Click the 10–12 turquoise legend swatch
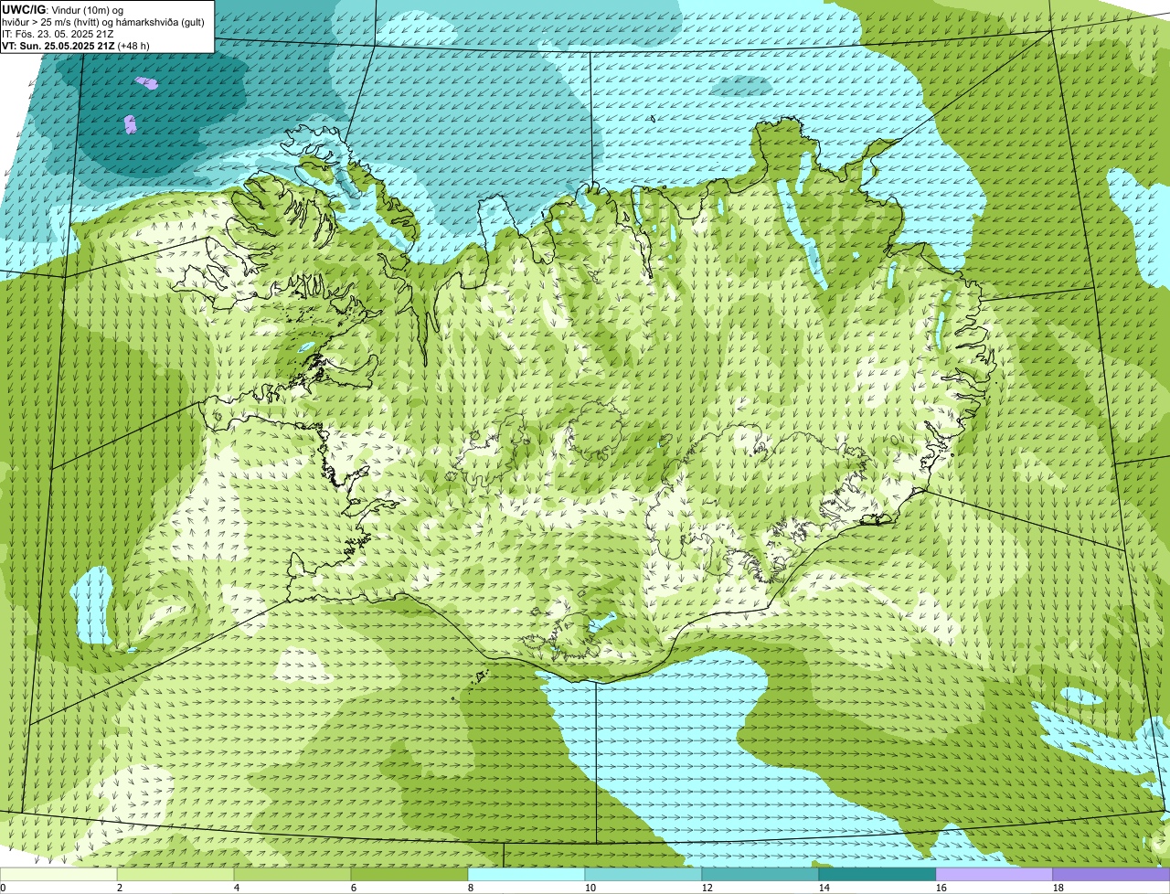Viewport: 1170px width, 894px height. (x=643, y=874)
